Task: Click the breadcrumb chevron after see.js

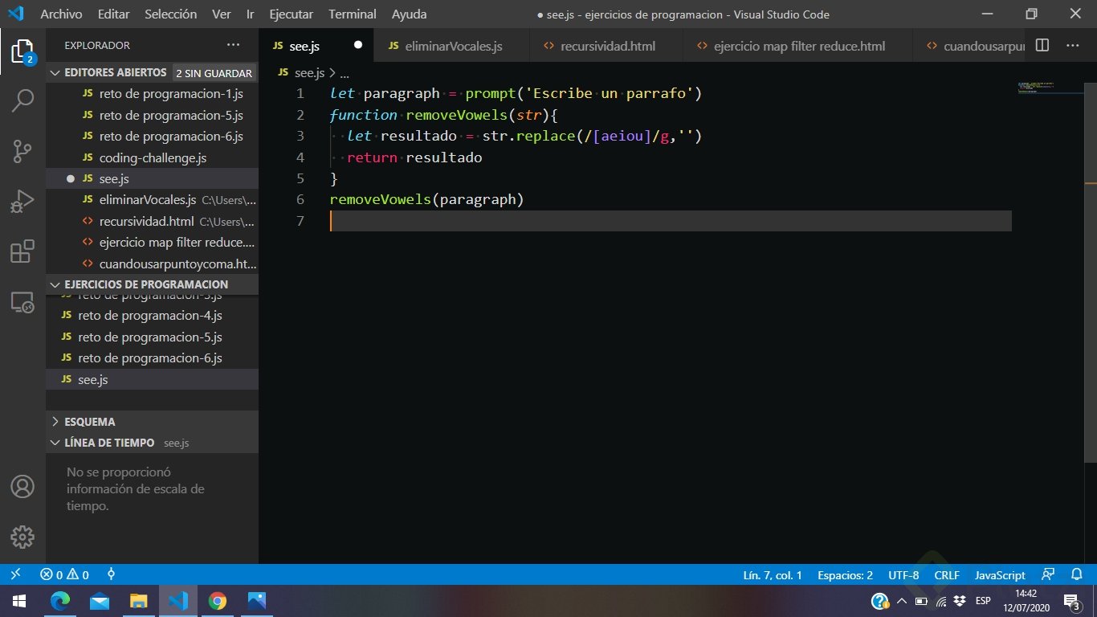Action: tap(332, 72)
